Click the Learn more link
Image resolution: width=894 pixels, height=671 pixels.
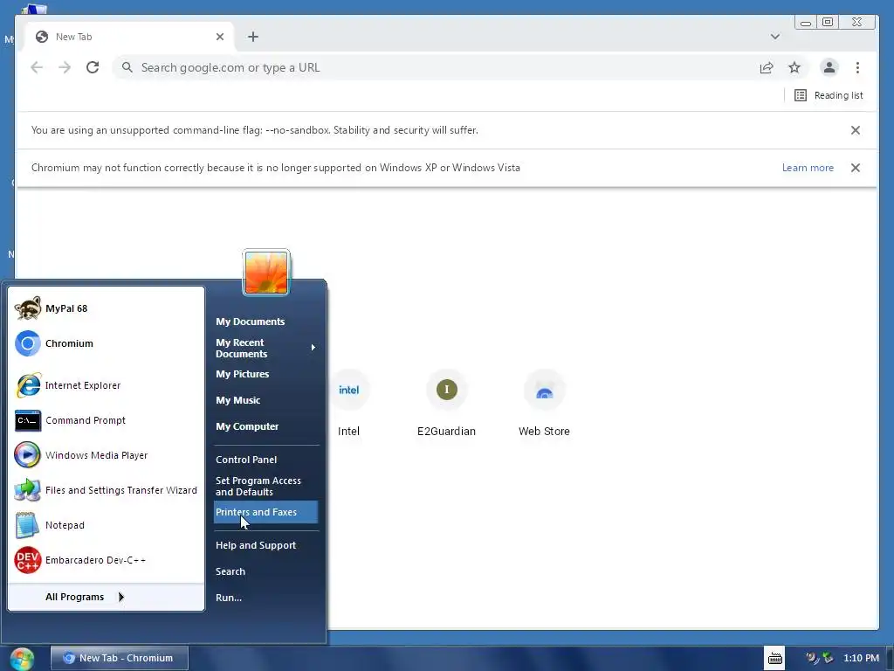[808, 168]
